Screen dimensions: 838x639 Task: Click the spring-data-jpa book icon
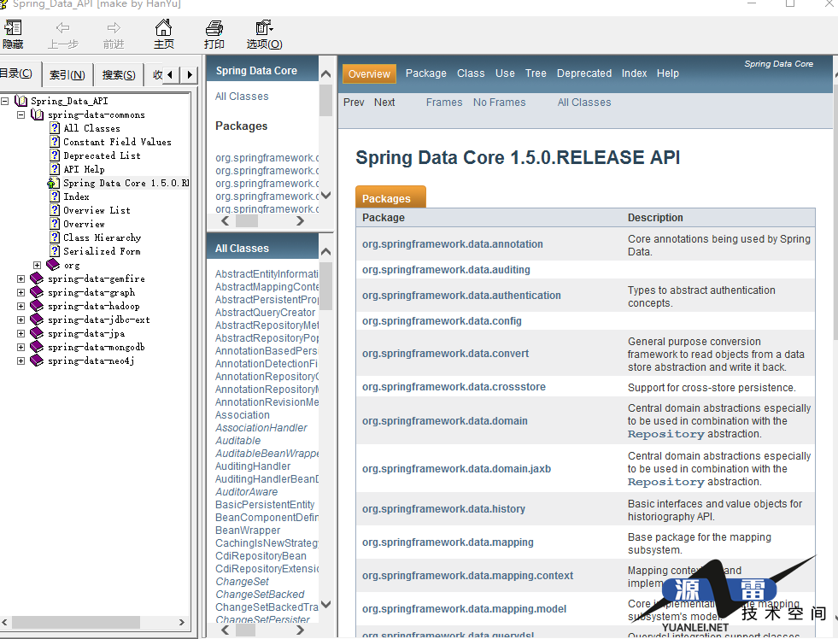click(x=37, y=333)
